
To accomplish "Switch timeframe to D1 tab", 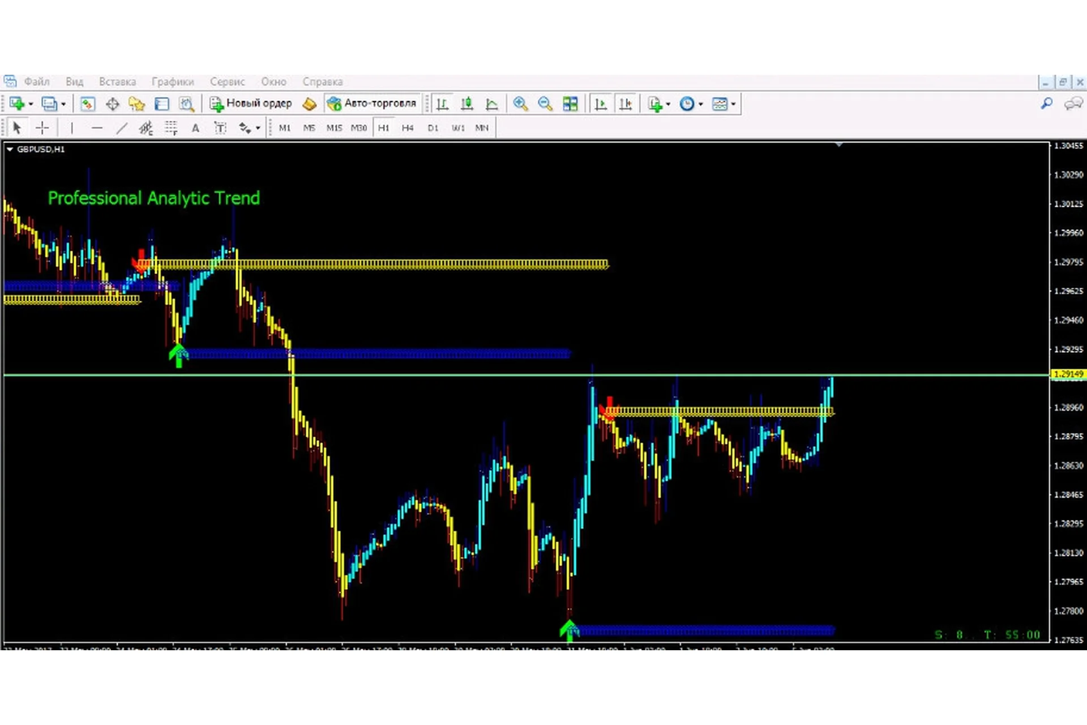I will pos(433,128).
